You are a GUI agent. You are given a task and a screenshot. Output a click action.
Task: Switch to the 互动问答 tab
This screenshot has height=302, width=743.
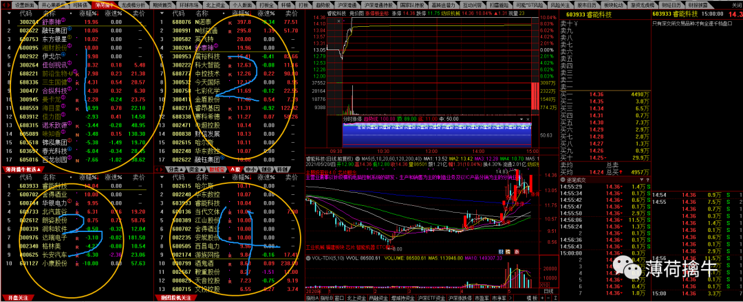pos(473,5)
